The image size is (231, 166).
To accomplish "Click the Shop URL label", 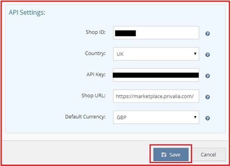I will point(93,96).
